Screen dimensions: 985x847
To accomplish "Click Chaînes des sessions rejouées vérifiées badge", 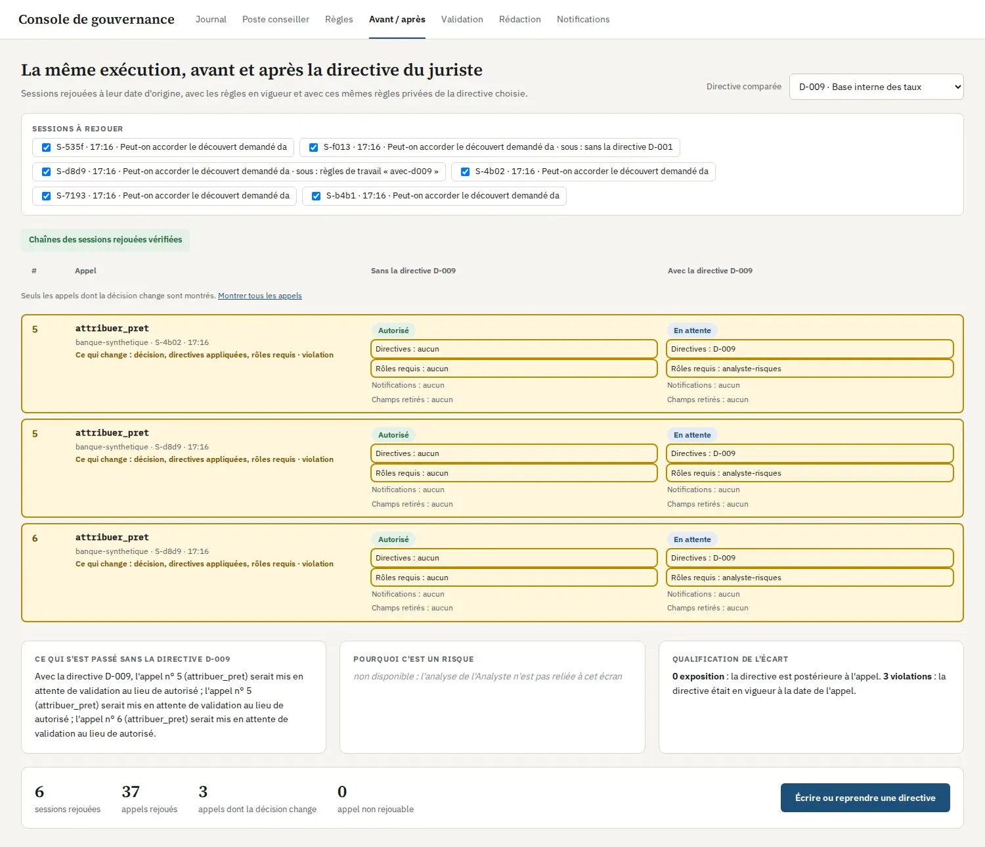I will click(105, 240).
